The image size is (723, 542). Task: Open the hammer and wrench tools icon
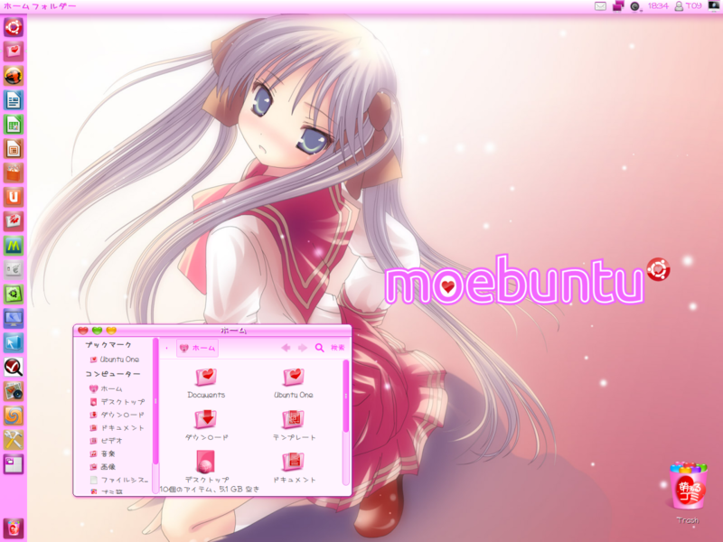(14, 440)
